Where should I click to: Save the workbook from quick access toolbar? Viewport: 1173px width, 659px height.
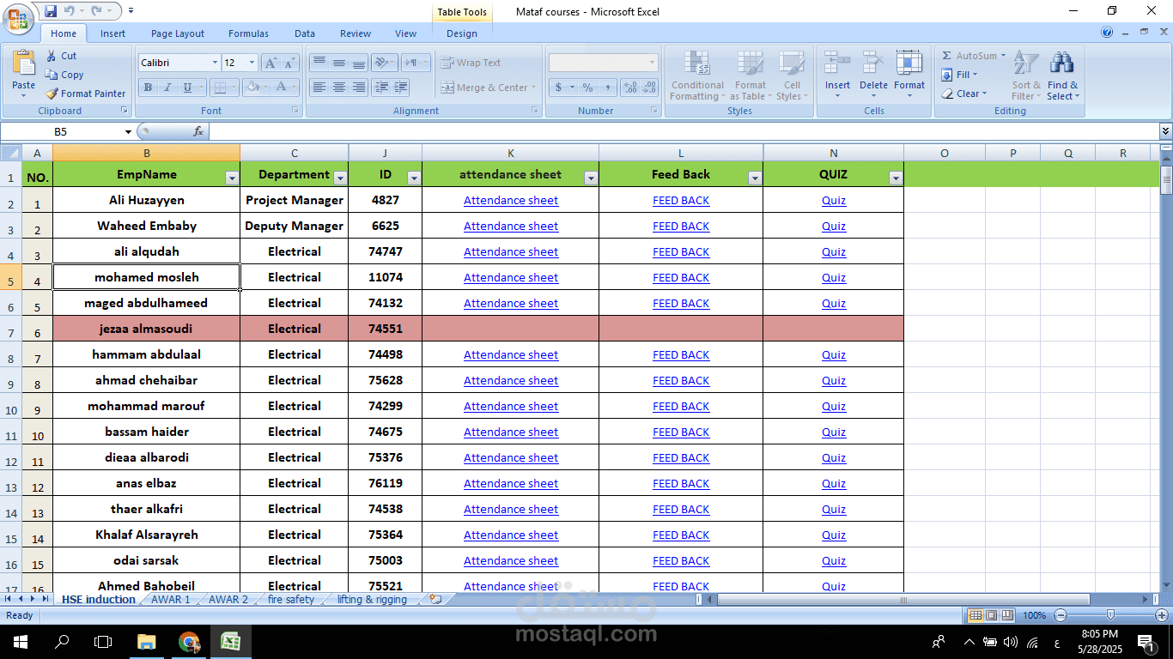pyautogui.click(x=51, y=11)
